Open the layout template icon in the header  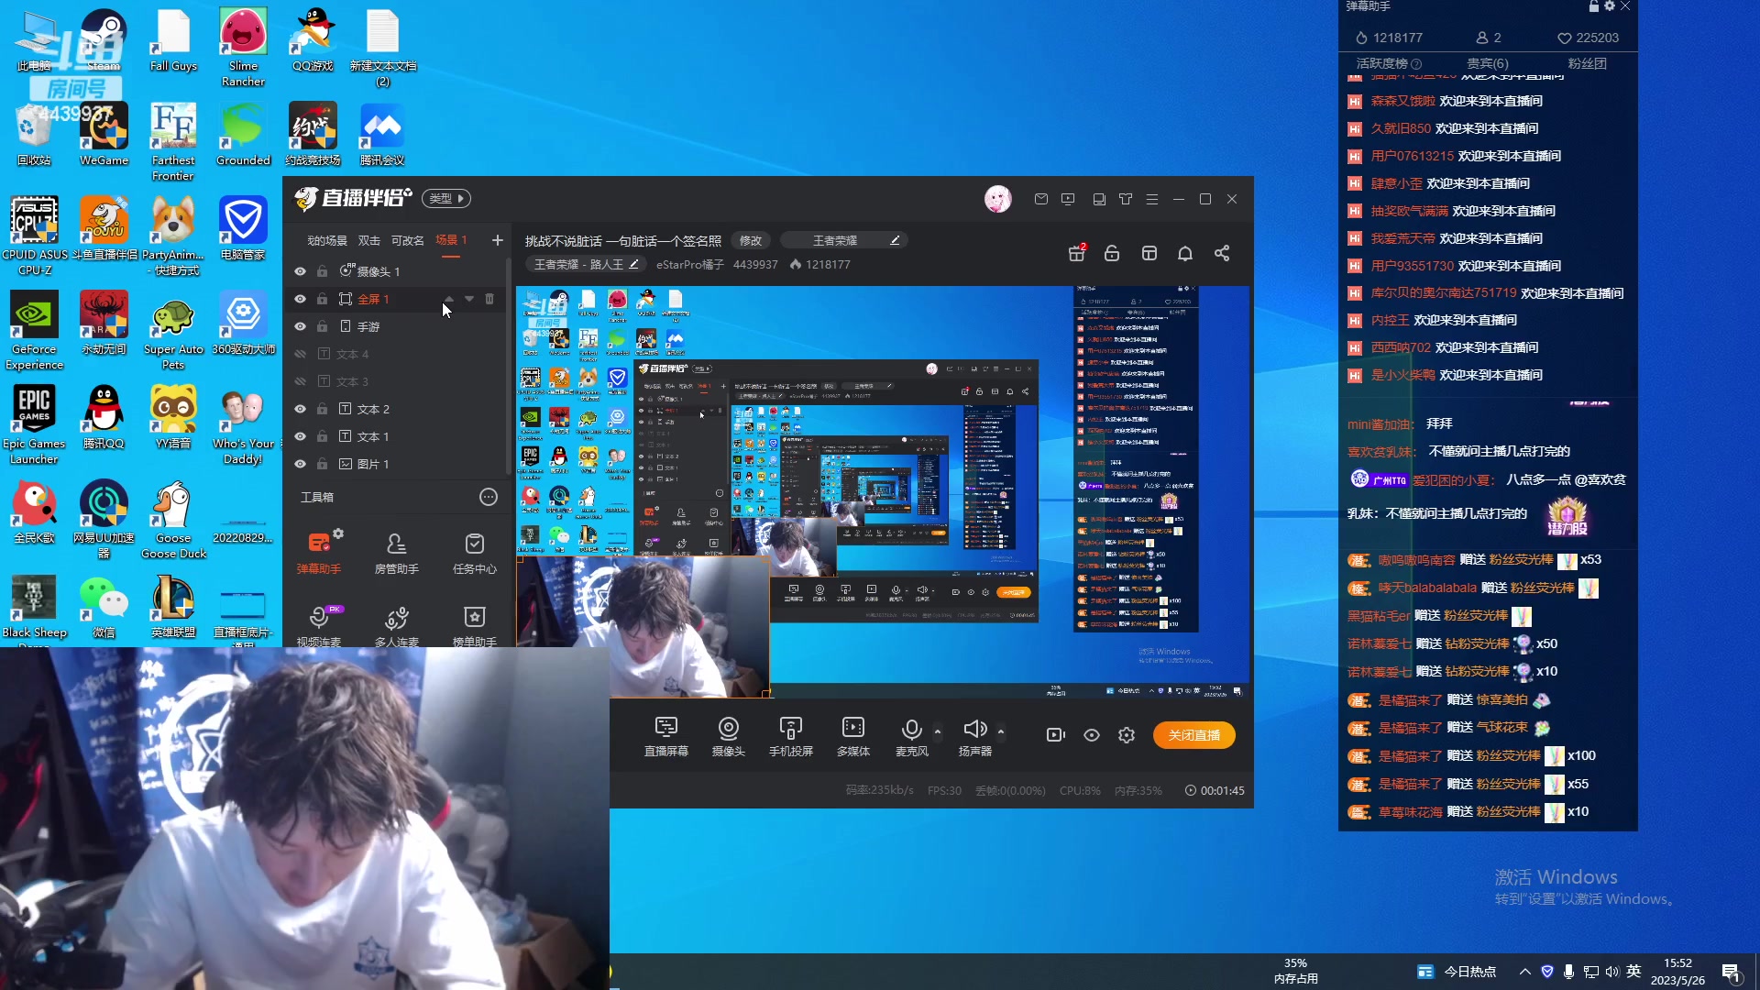(1149, 253)
